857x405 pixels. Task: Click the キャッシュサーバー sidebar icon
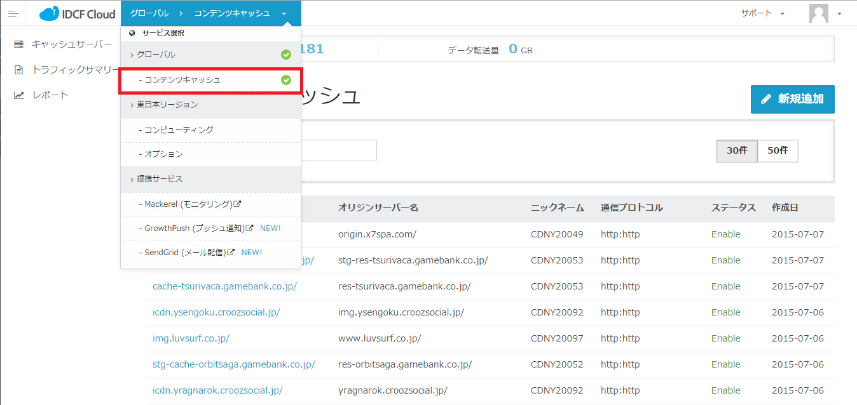[19, 44]
